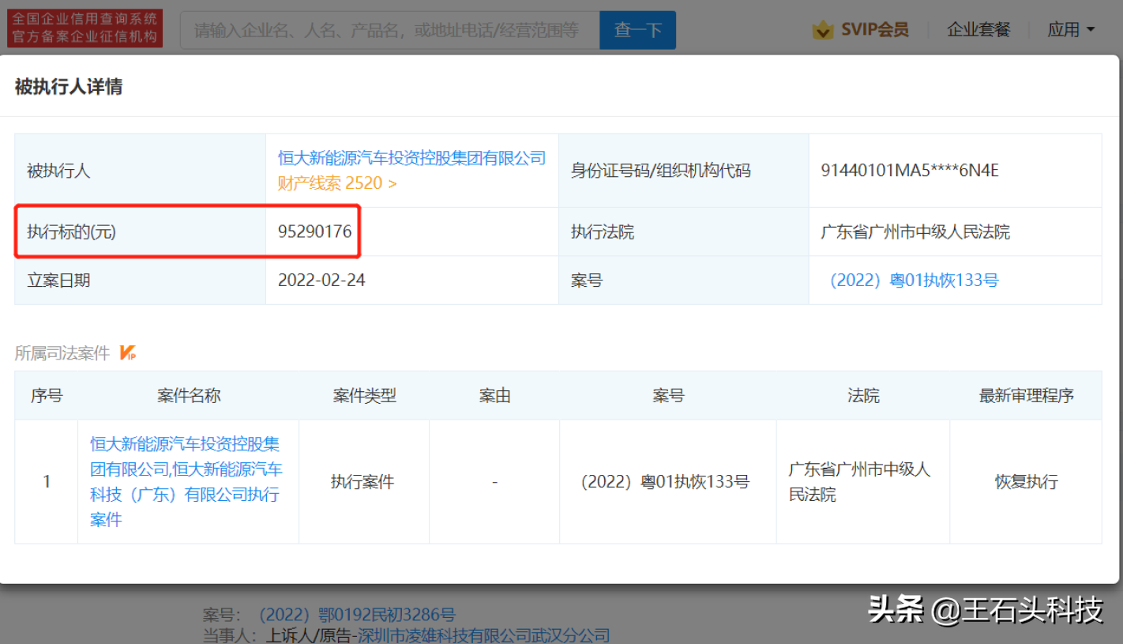Open SVIP会员 membership link

coord(874,30)
